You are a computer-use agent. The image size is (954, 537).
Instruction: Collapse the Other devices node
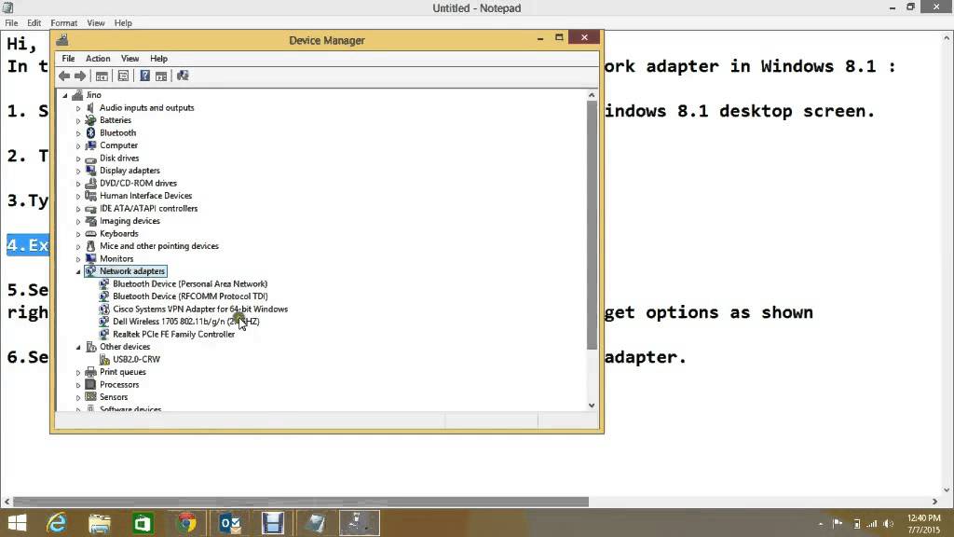(x=78, y=347)
